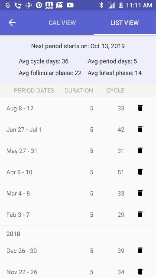The width and height of the screenshot is (156, 278).
Task: Tap the trash icon for Nov 22 - 26
Action: pyautogui.click(x=140, y=271)
